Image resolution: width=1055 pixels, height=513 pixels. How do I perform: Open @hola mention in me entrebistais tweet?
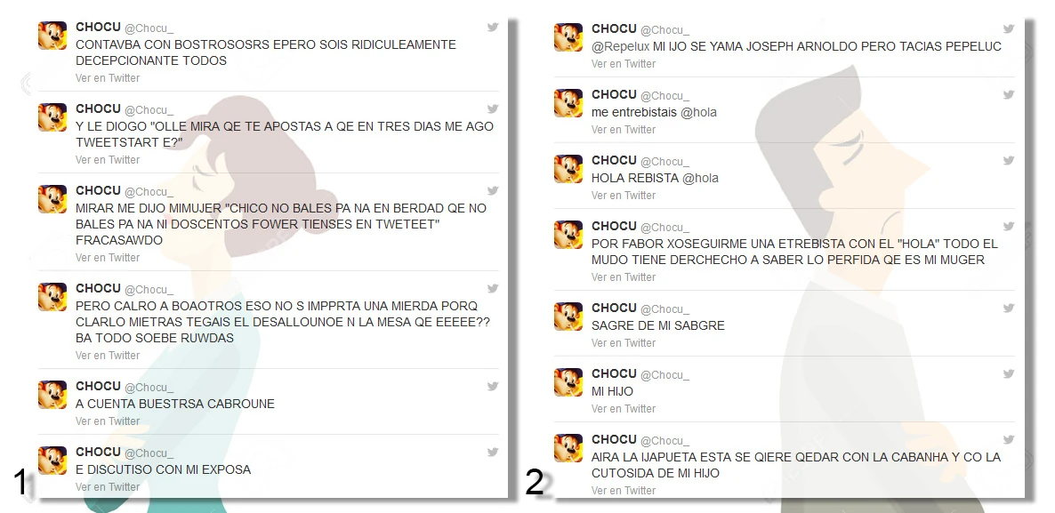click(698, 112)
